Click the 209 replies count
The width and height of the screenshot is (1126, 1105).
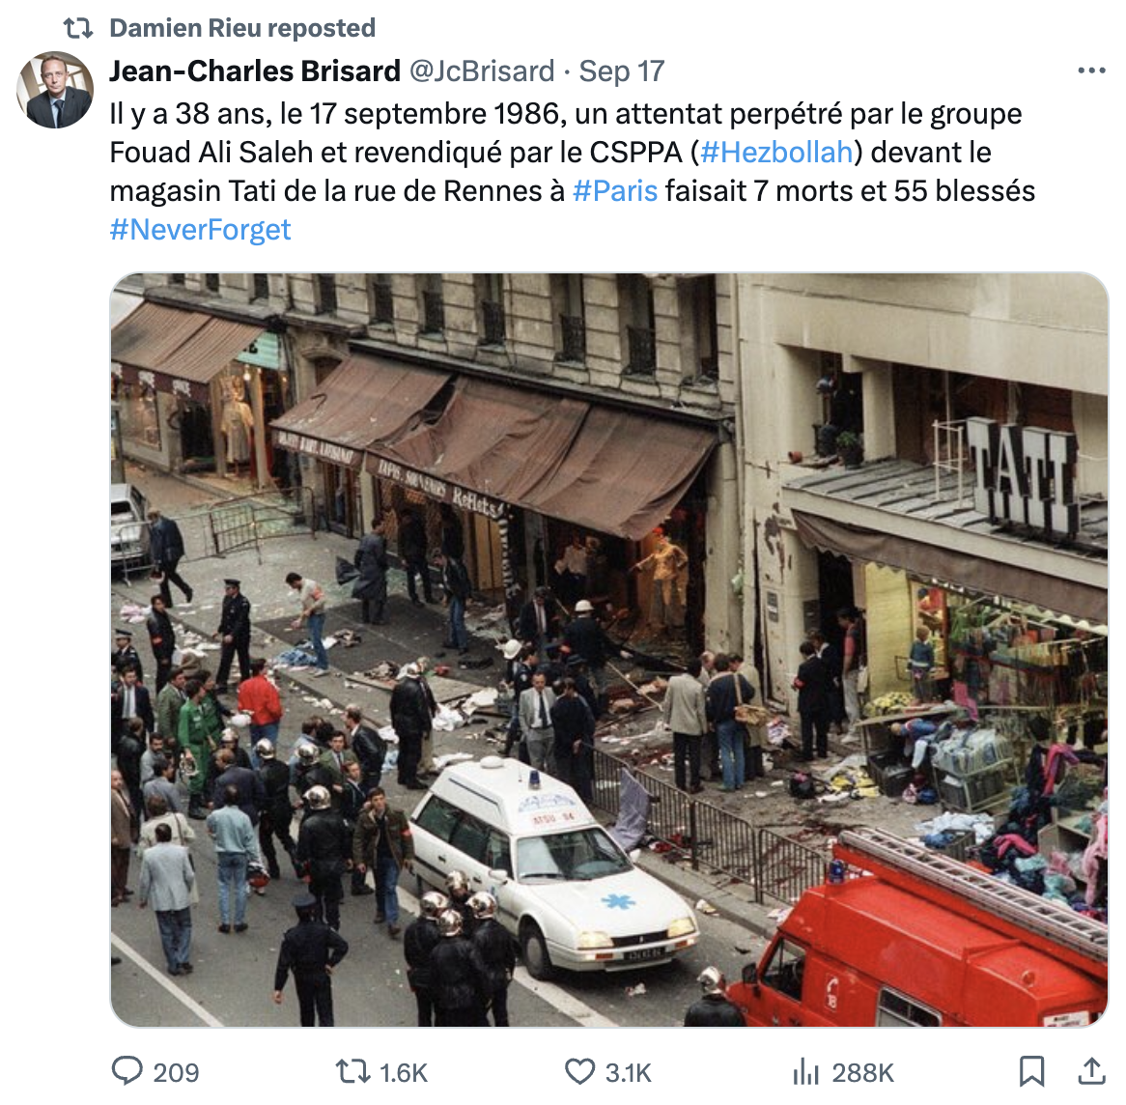coord(176,1073)
